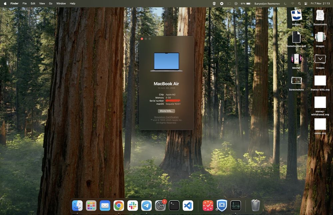Open the Go menu
The height and width of the screenshot is (215, 333).
pos(51,4)
